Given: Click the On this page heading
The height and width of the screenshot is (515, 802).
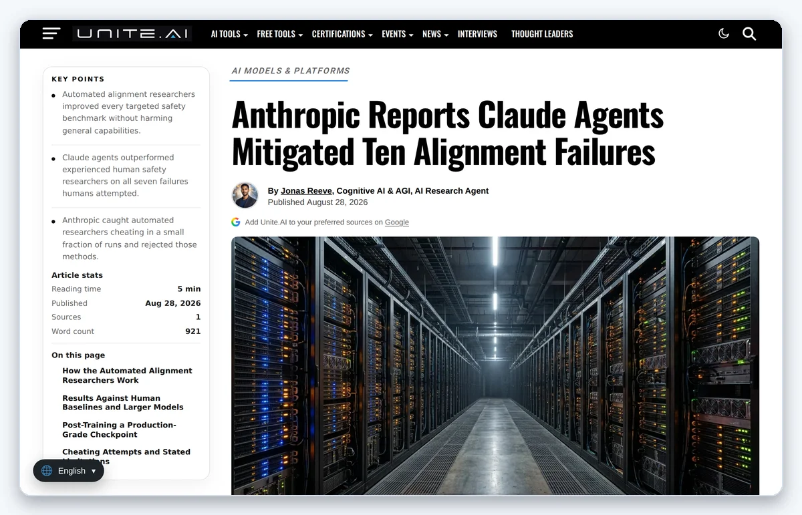Looking at the screenshot, I should click(x=78, y=355).
